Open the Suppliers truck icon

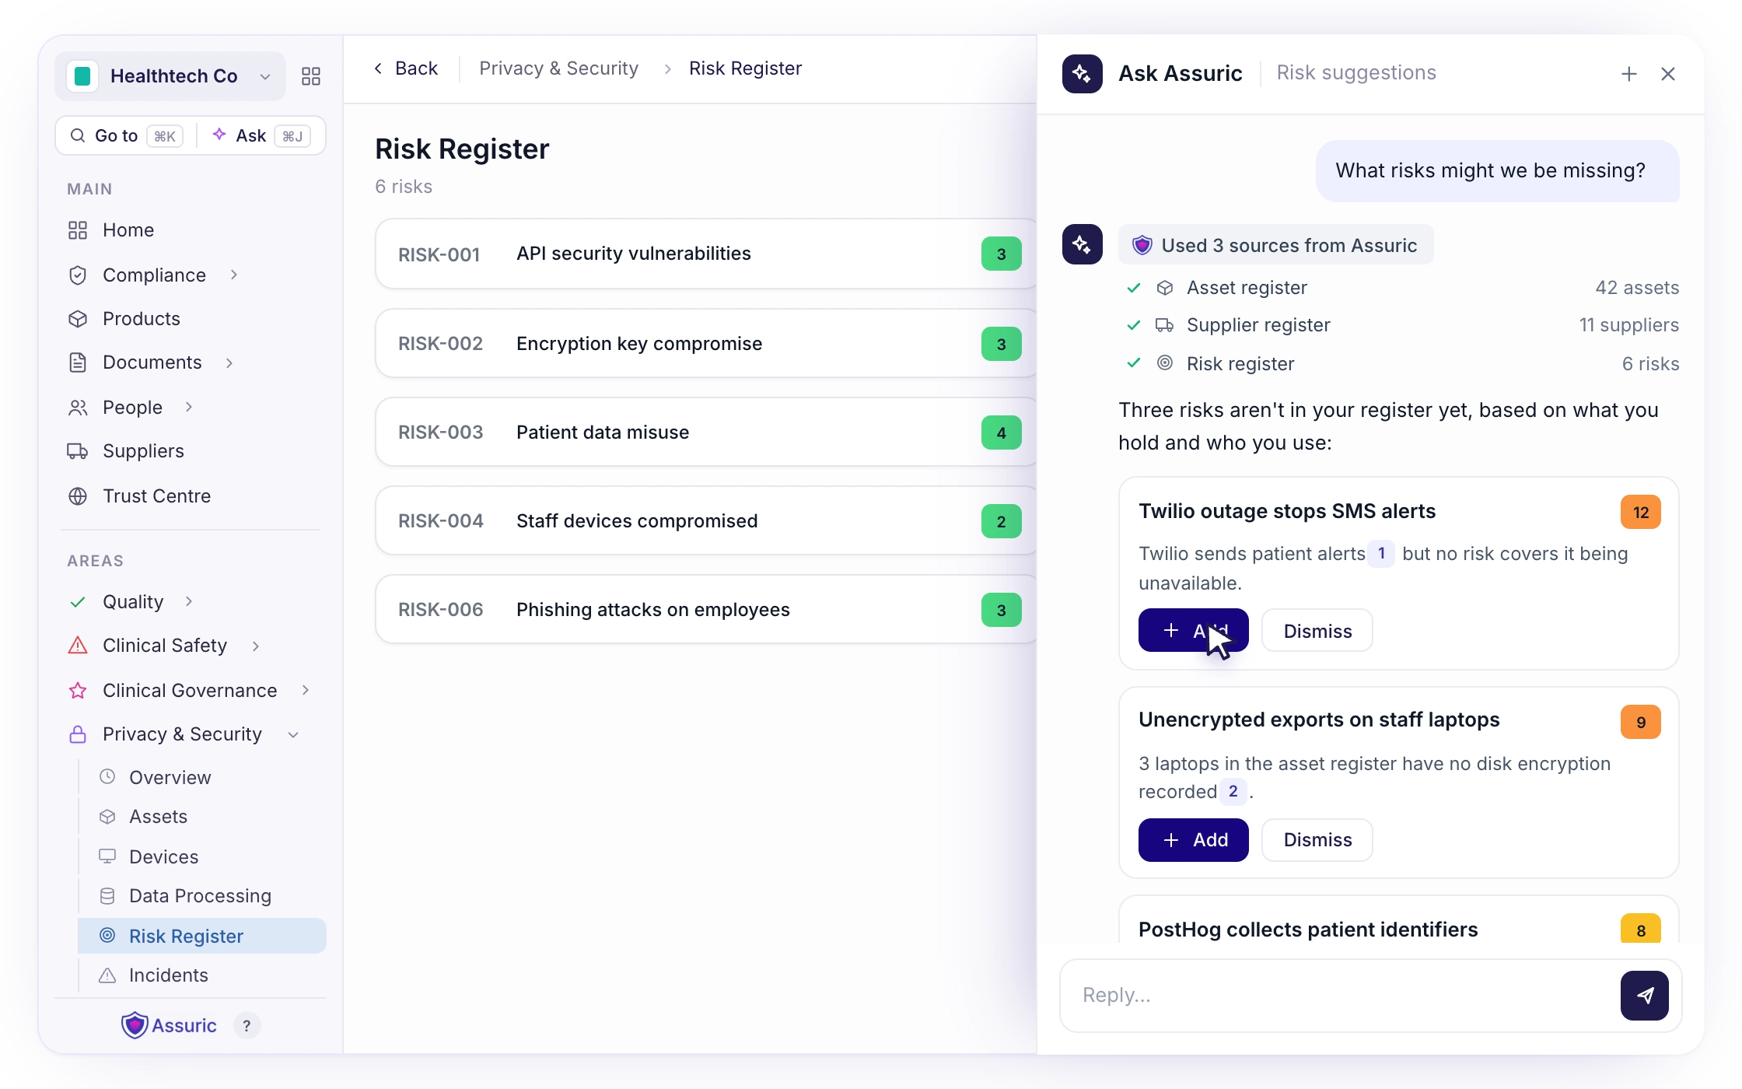[78, 451]
